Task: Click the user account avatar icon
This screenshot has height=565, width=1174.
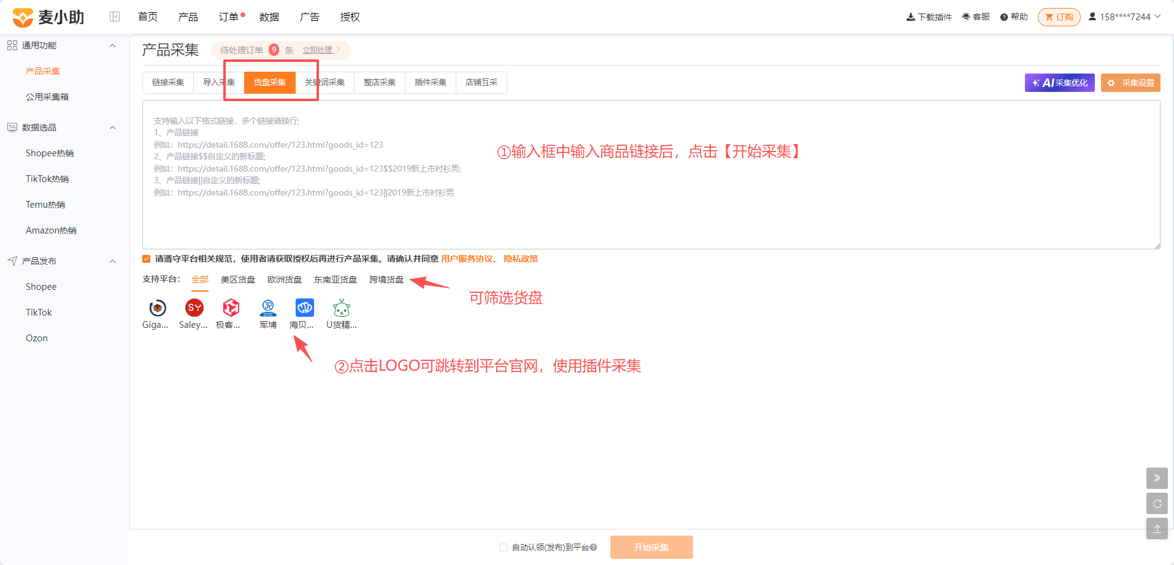Action: pos(1092,17)
